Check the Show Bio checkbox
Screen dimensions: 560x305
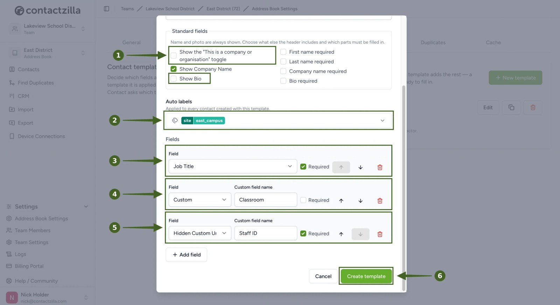[x=174, y=79]
